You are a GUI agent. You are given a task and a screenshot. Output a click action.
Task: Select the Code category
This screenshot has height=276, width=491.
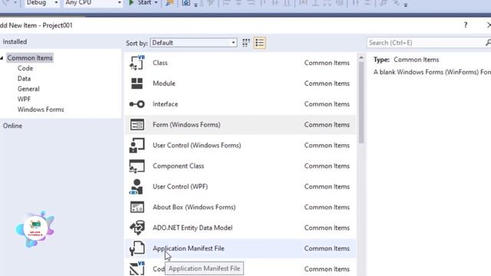click(x=25, y=68)
